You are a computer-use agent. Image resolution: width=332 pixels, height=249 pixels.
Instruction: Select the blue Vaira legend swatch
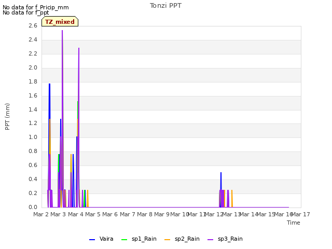[x=92, y=240]
